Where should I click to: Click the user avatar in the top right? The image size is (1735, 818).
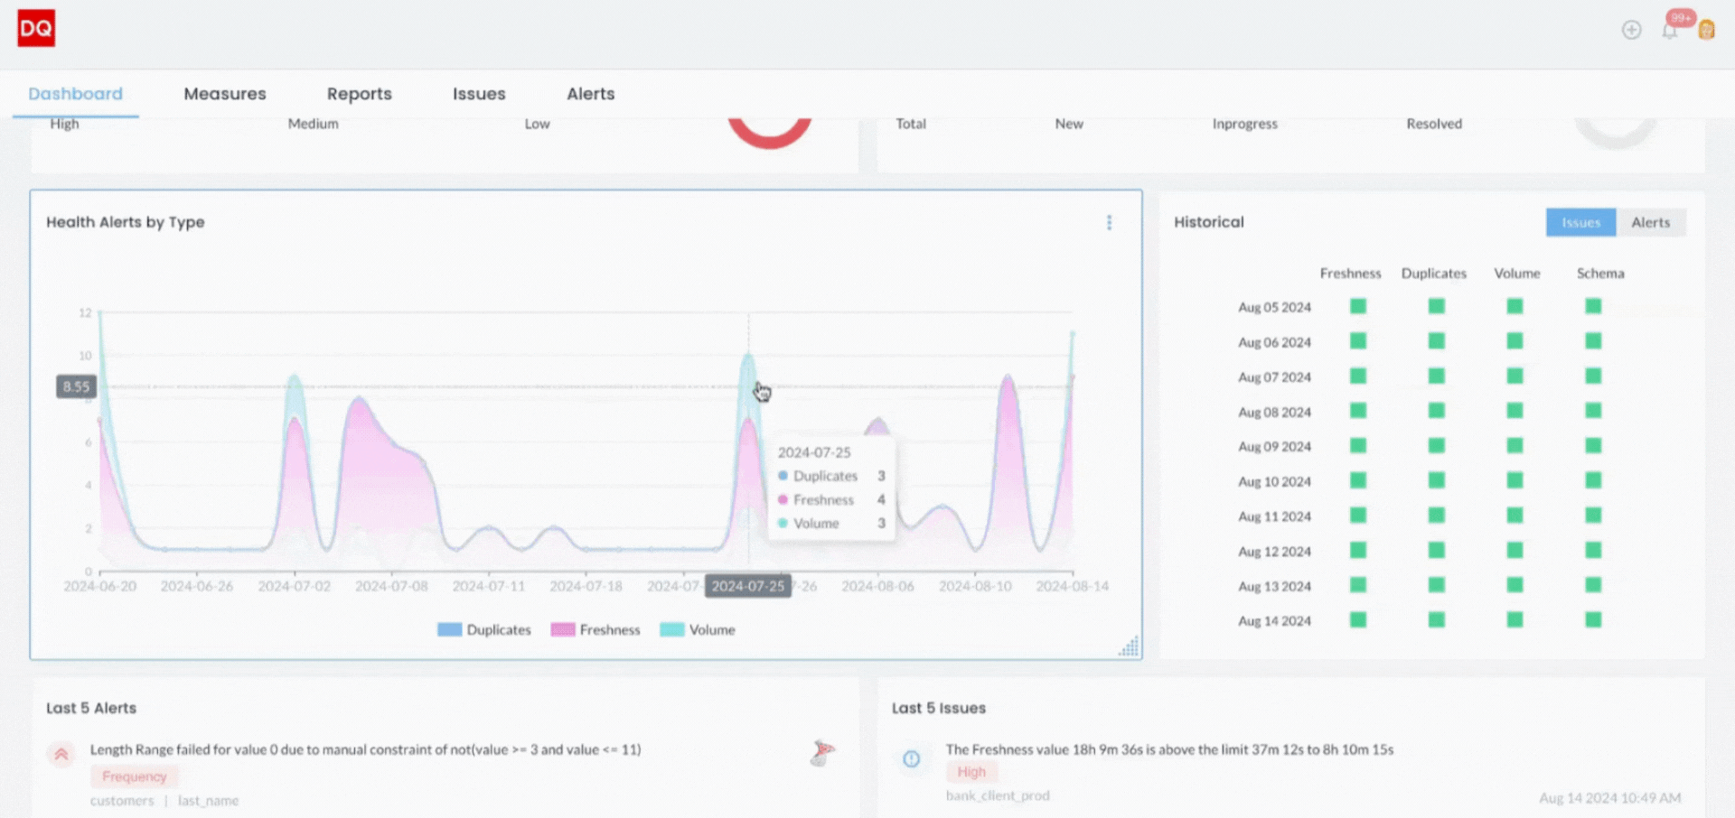tap(1706, 30)
